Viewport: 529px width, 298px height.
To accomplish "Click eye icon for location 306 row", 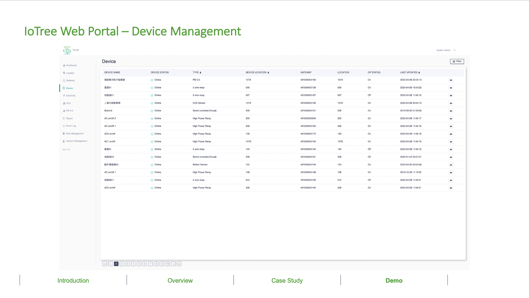I will coord(451,126).
